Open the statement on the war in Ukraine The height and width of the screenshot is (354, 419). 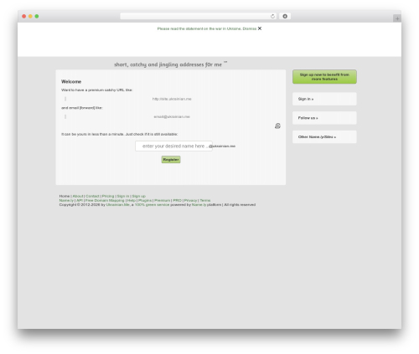point(199,28)
